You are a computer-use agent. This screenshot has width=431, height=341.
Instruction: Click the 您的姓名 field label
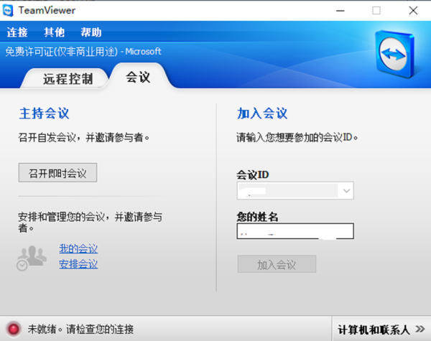point(257,217)
